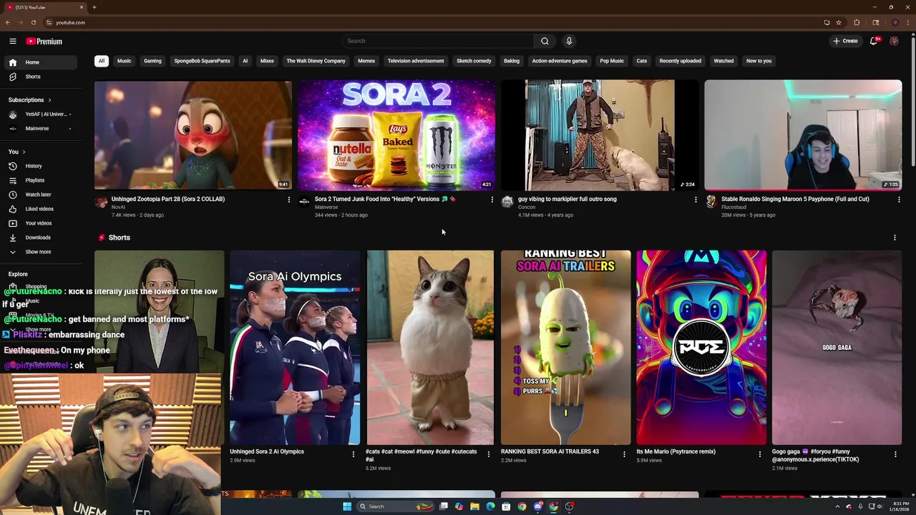Select the SpongeBob SquarePants chip
Viewport: 916px width, 515px height.
point(202,61)
